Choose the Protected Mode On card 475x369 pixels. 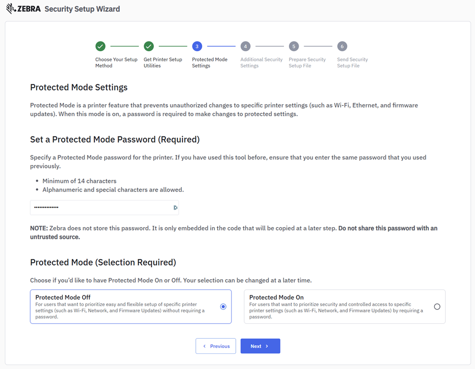[x=336, y=307]
